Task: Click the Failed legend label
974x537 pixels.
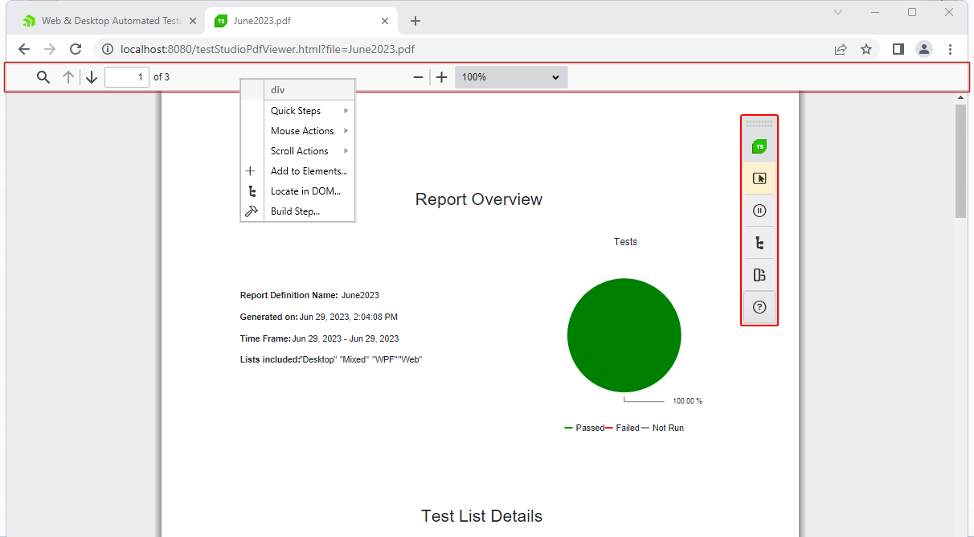Action: (x=628, y=428)
